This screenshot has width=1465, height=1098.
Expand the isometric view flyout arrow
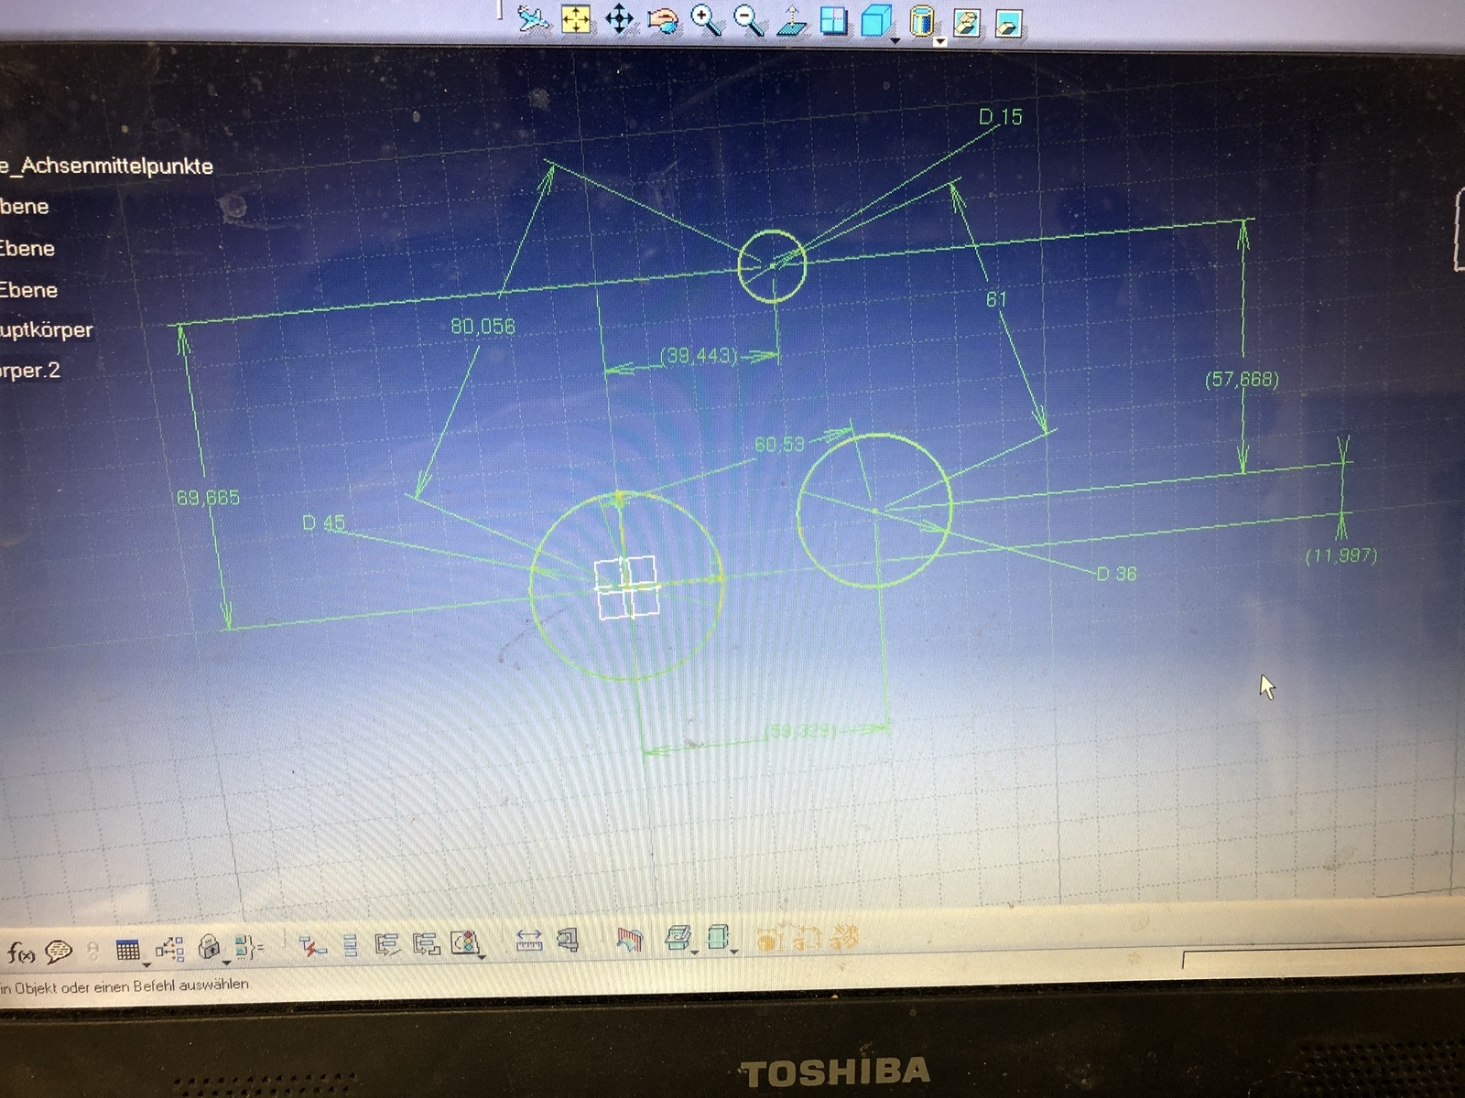pos(895,41)
